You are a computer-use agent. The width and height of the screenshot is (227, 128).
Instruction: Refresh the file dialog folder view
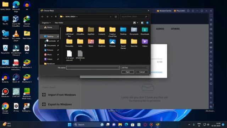[x=116, y=17]
